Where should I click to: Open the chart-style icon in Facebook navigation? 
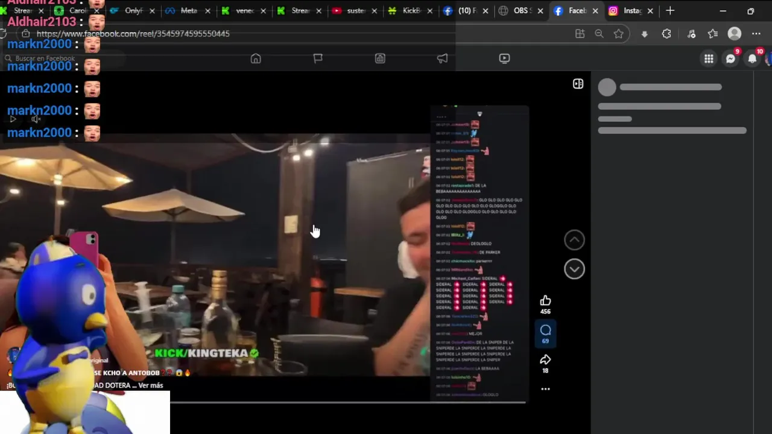coord(380,58)
